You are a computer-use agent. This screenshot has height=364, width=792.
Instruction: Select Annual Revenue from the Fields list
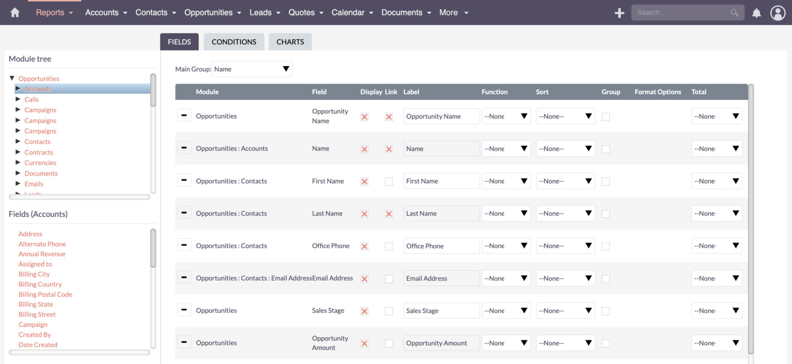point(42,254)
